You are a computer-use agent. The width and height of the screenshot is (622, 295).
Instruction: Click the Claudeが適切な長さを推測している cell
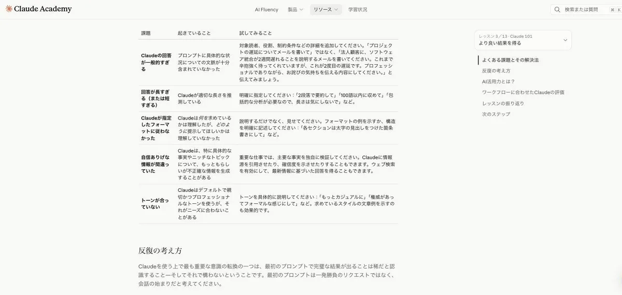tap(204, 98)
